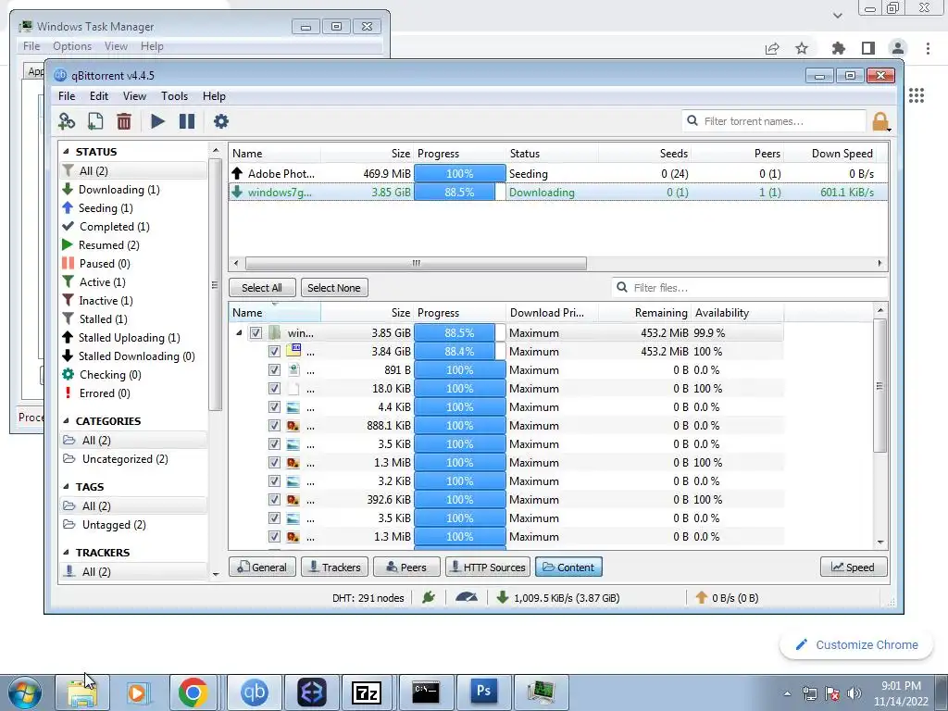Click the Add torrent file toolbar icon
The height and width of the screenshot is (711, 948).
pyautogui.click(x=95, y=121)
